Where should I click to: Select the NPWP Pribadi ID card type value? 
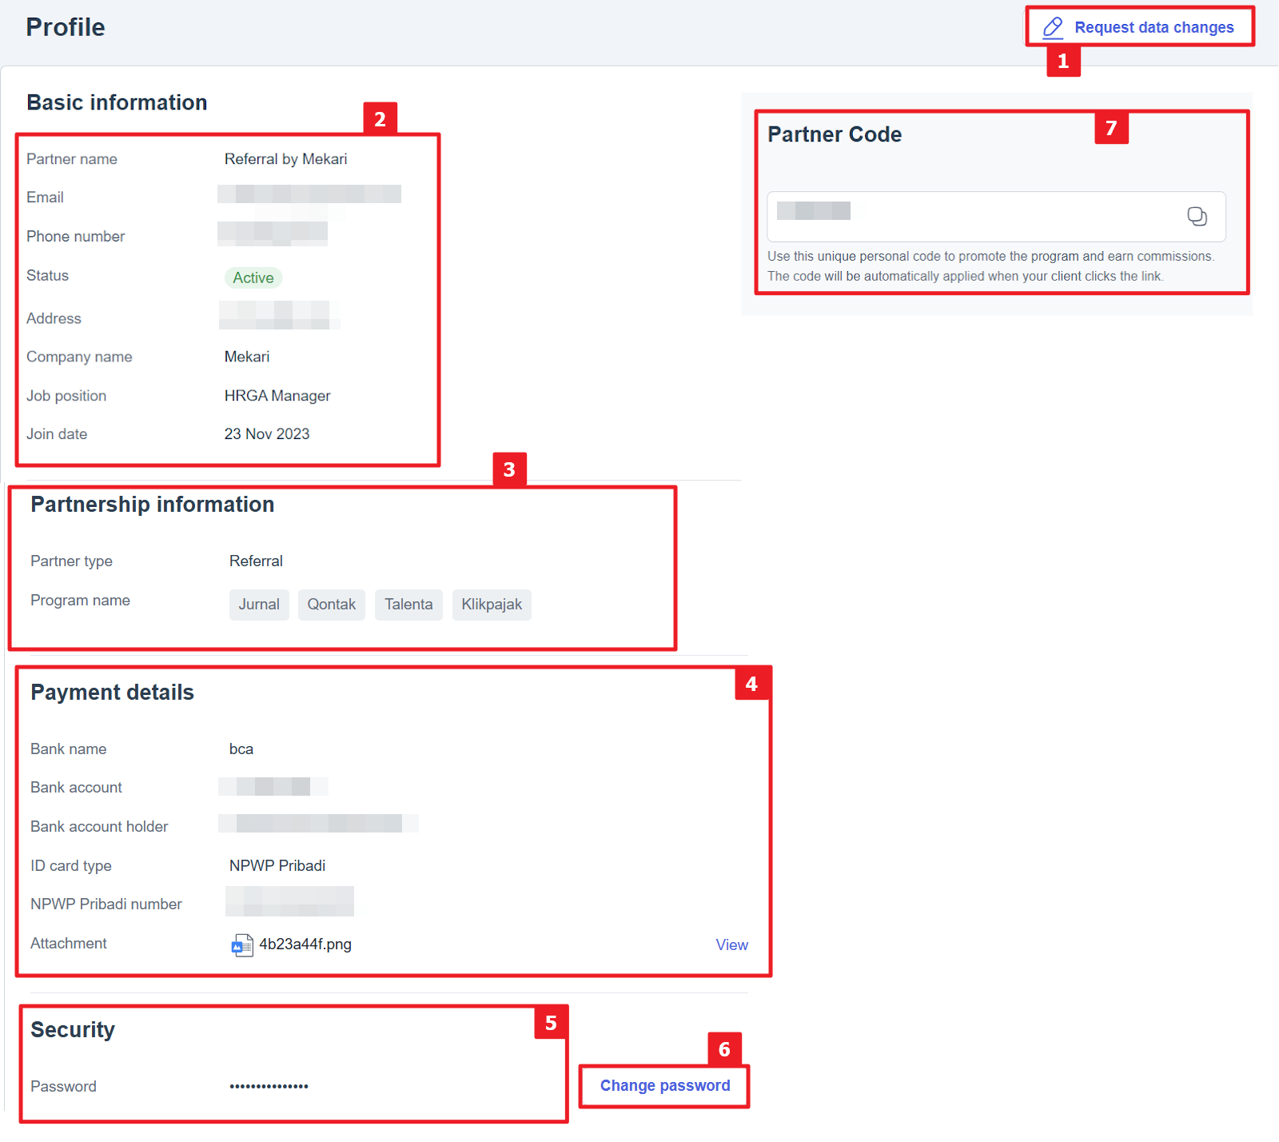(277, 866)
